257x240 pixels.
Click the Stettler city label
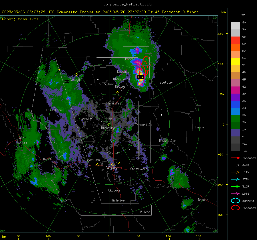pos(166,82)
